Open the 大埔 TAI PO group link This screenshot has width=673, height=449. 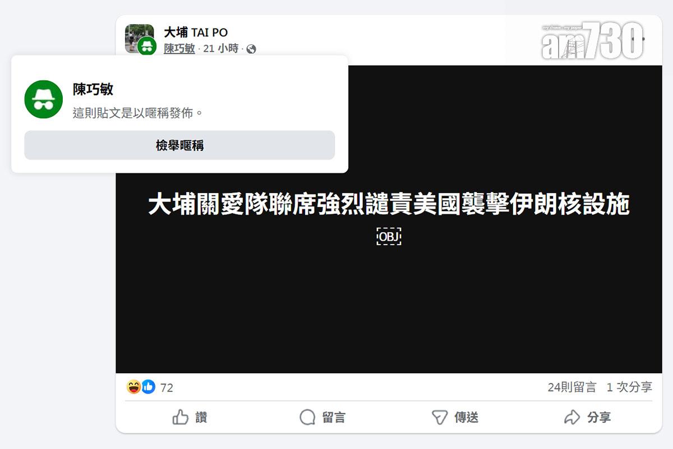click(x=196, y=33)
